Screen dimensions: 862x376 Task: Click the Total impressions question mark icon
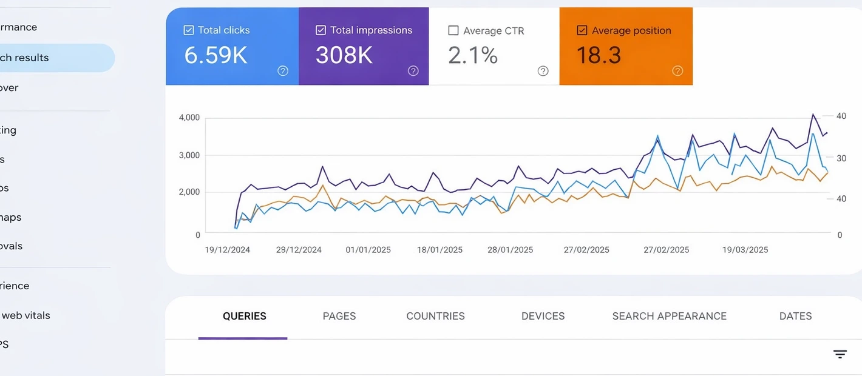tap(413, 71)
